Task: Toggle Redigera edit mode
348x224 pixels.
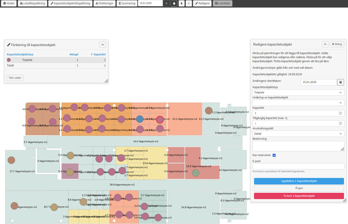Action: point(202,3)
